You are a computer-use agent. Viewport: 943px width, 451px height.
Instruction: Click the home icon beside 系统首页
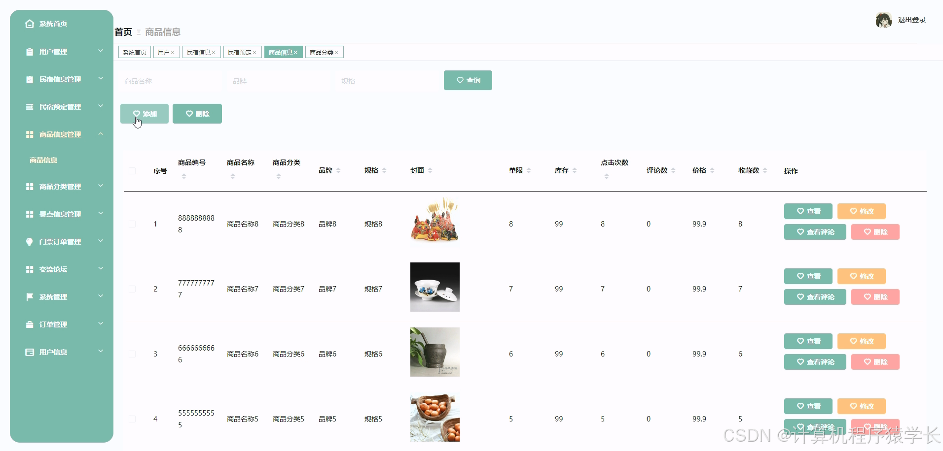point(30,24)
